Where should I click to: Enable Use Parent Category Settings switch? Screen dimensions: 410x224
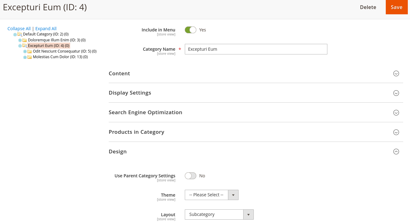[x=190, y=176]
